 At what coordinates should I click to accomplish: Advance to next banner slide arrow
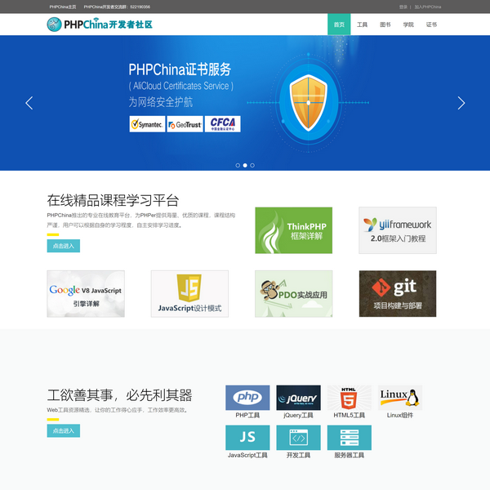pos(461,103)
